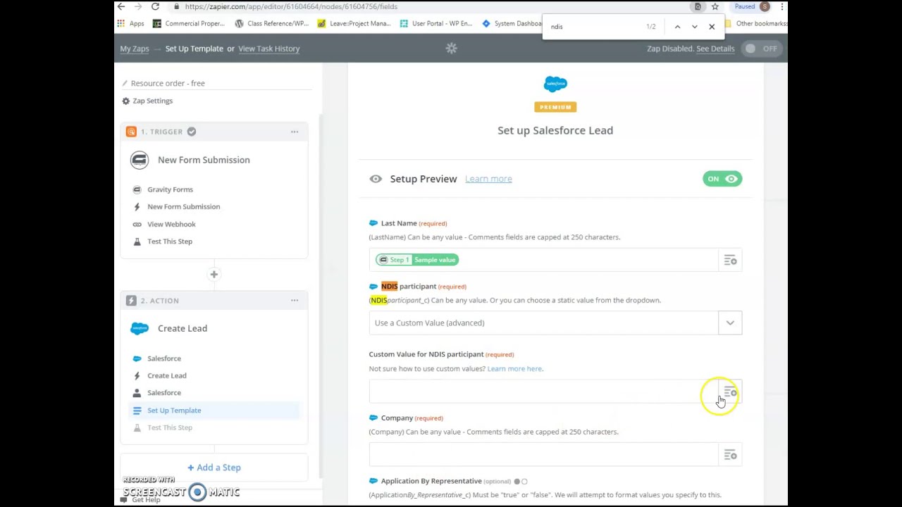This screenshot has width=902, height=507.
Task: Click the browser address bar URL
Action: click(291, 6)
